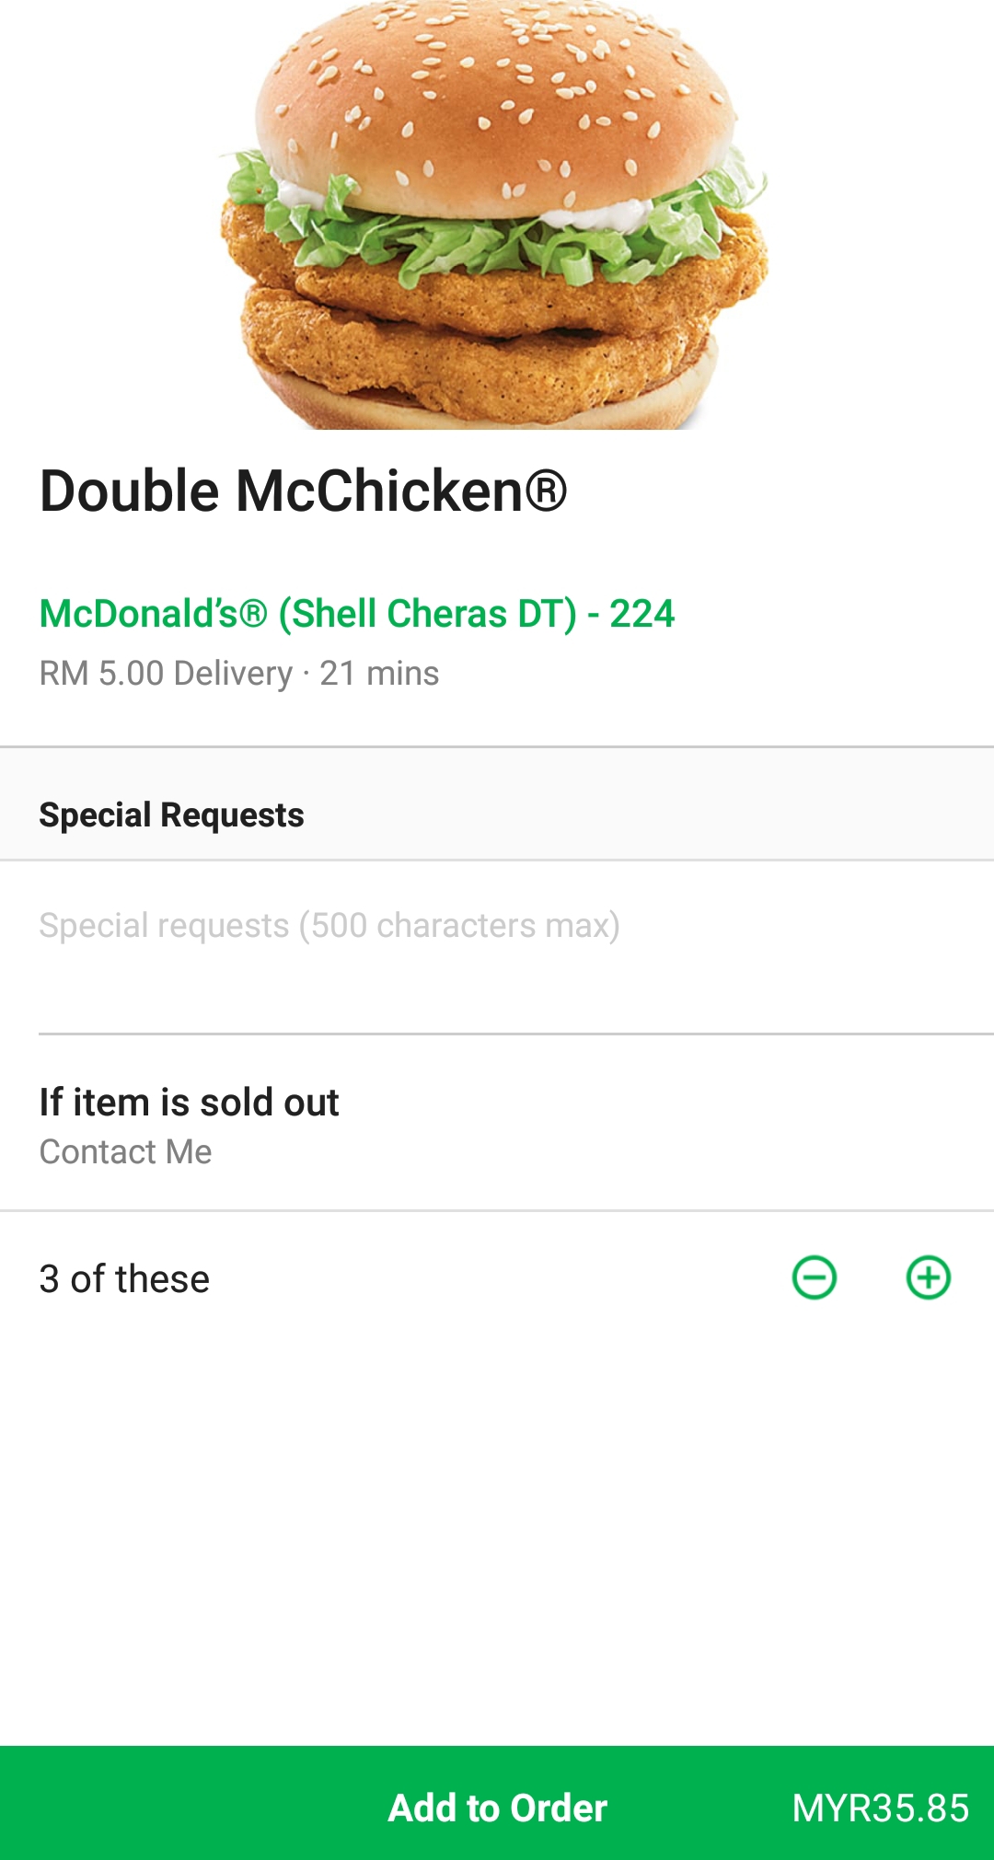This screenshot has width=994, height=1860.
Task: Select the 'Special Requests' section header
Action: (x=171, y=815)
